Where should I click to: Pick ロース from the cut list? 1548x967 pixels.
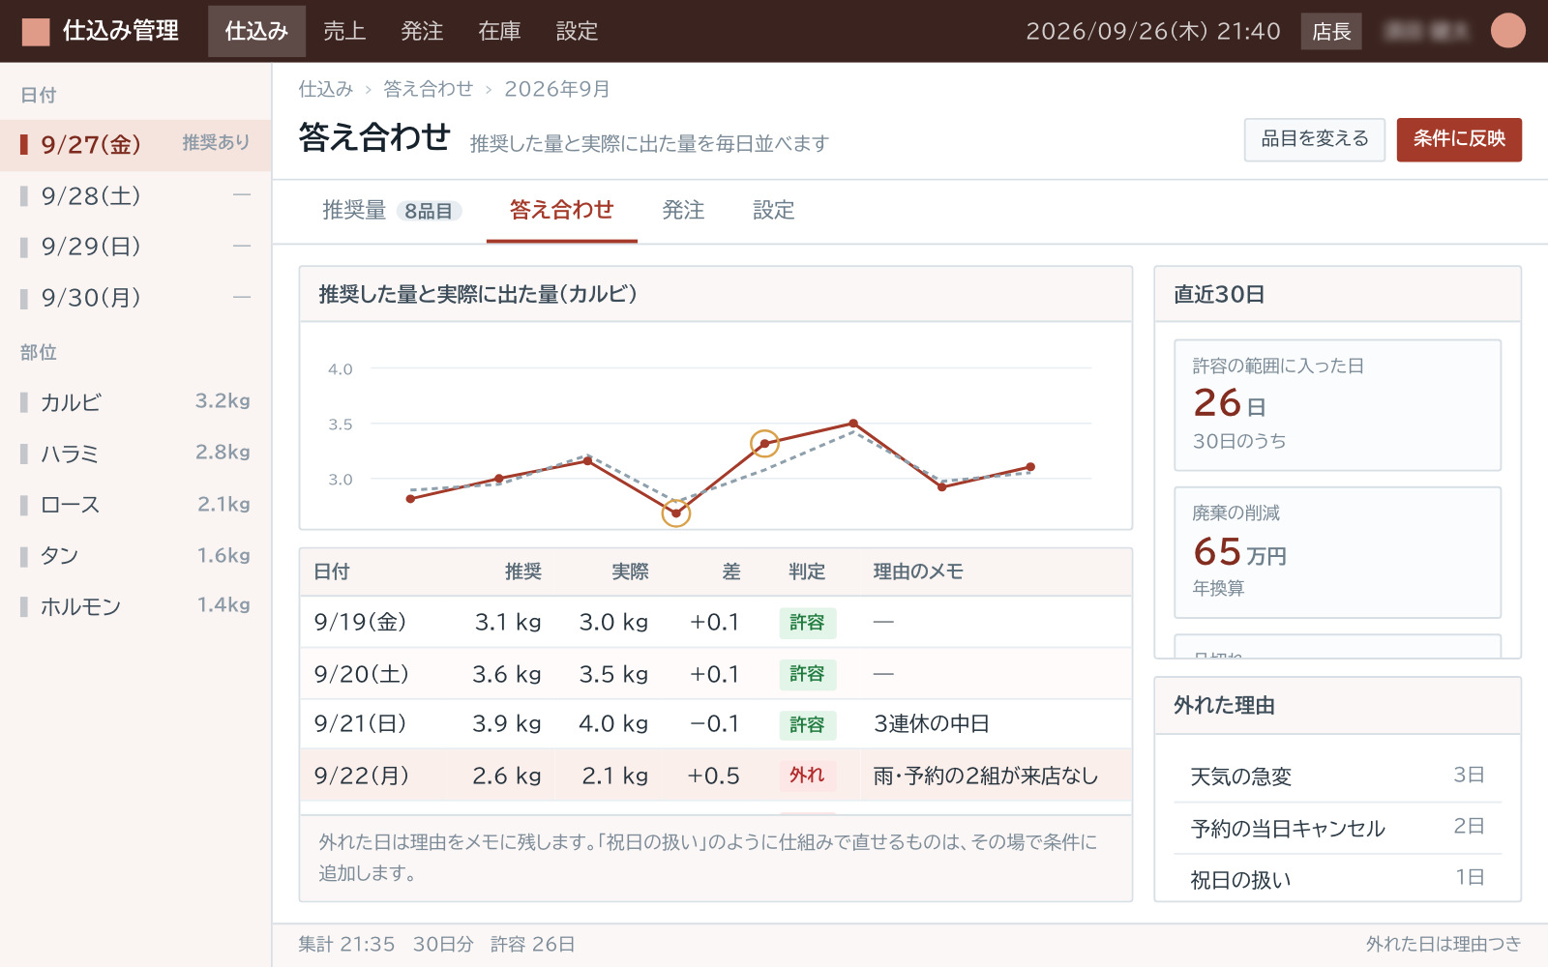pos(135,505)
